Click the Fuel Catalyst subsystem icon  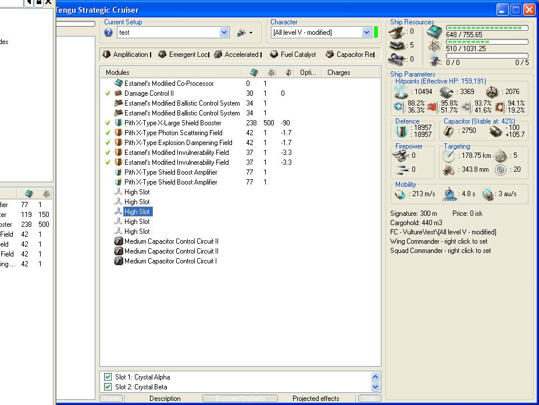pyautogui.click(x=274, y=54)
